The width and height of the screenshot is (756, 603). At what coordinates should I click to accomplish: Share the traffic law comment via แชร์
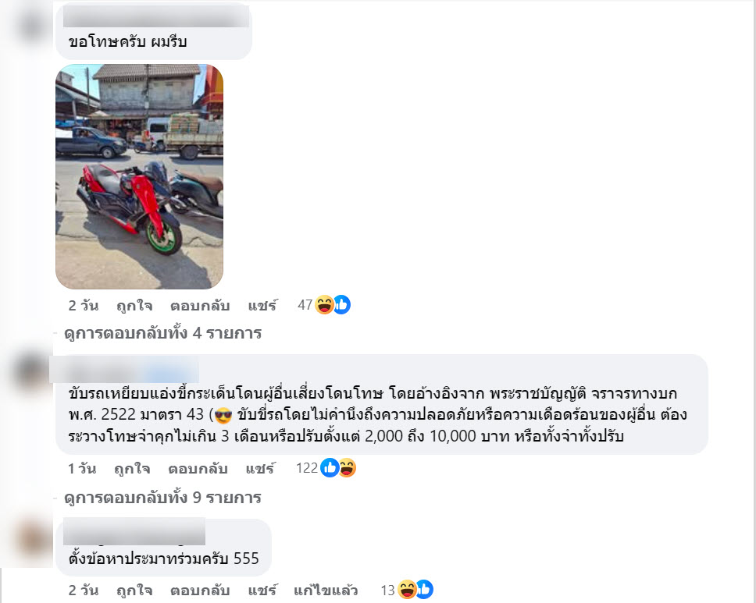[260, 469]
